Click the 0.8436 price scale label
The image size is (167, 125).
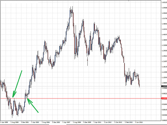point(164,115)
